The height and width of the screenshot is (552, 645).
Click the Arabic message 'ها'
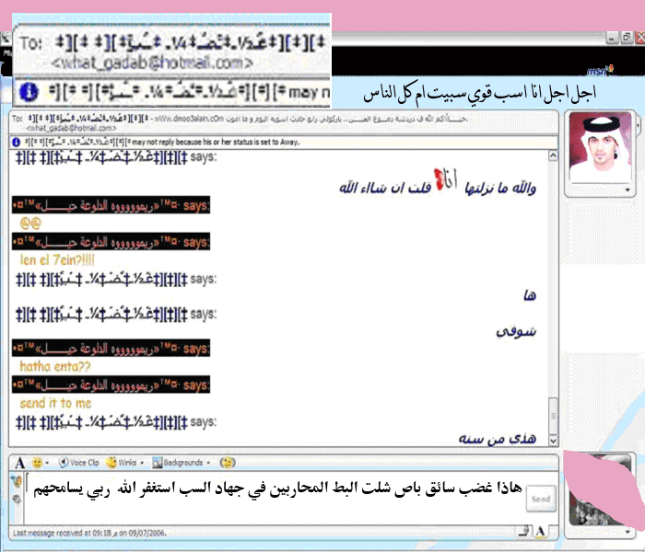(x=530, y=295)
